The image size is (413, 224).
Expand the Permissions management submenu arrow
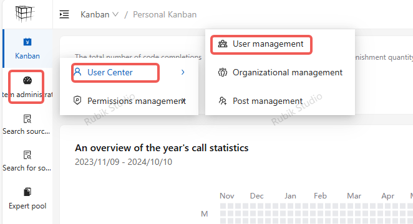[x=183, y=101]
